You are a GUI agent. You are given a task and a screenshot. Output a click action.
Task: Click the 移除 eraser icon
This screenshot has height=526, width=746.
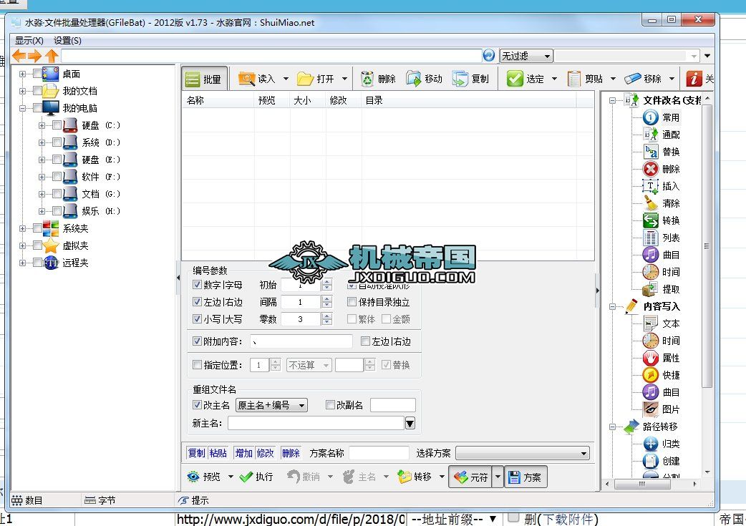pyautogui.click(x=632, y=79)
